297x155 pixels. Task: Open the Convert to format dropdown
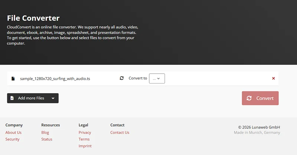coord(157,78)
